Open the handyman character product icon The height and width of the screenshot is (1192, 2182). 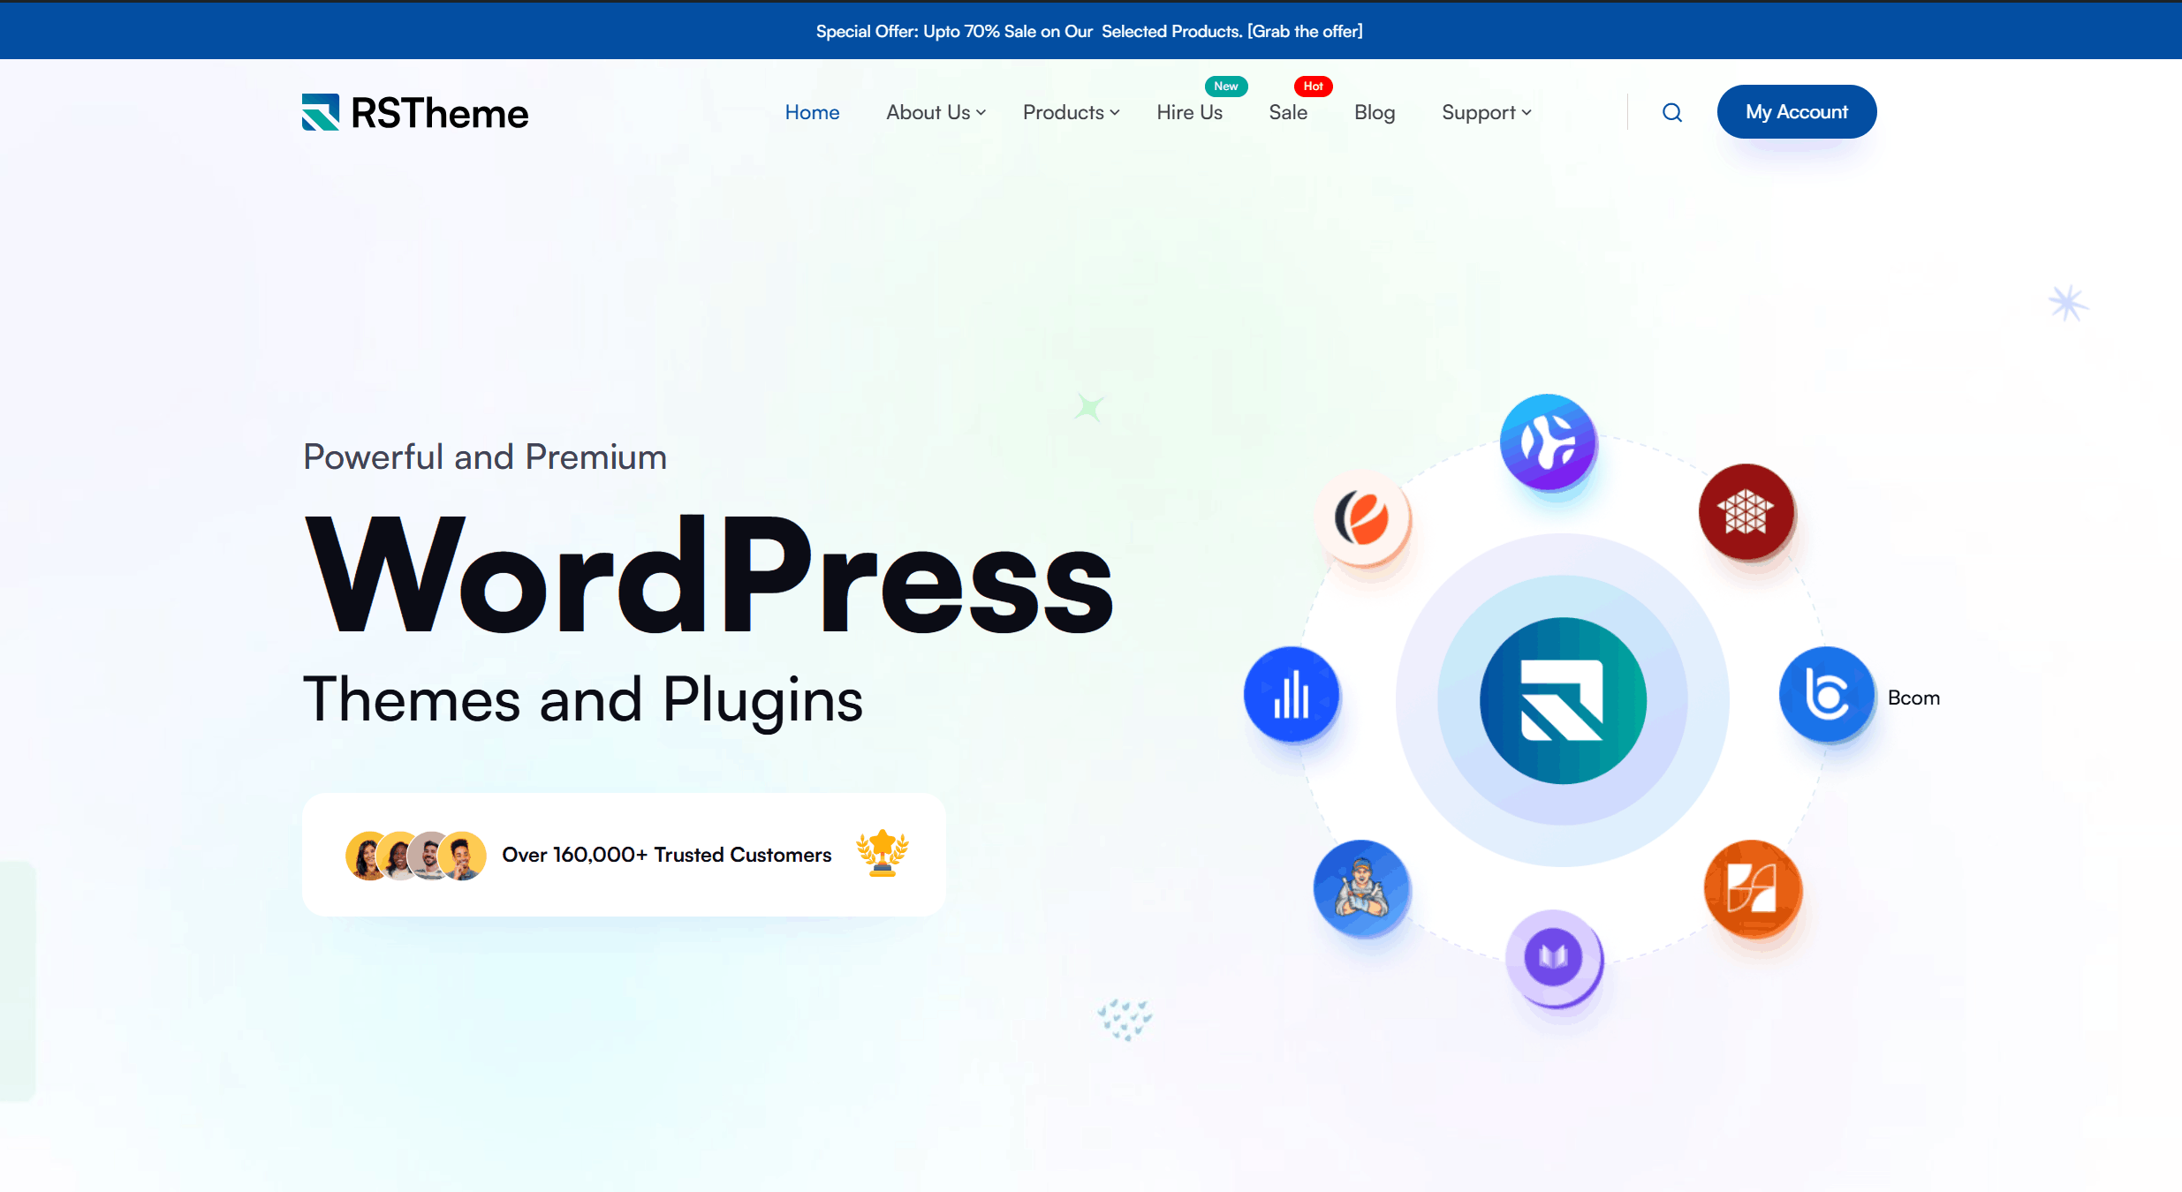coord(1361,888)
